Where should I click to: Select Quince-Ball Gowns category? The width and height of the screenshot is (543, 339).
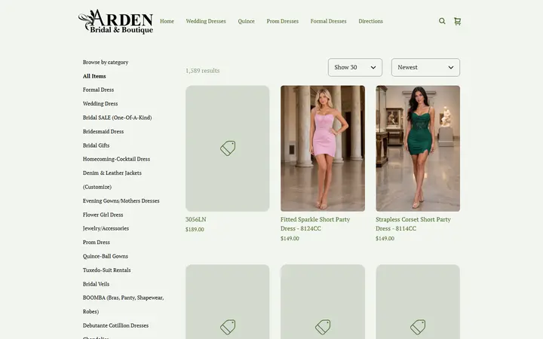[106, 256]
